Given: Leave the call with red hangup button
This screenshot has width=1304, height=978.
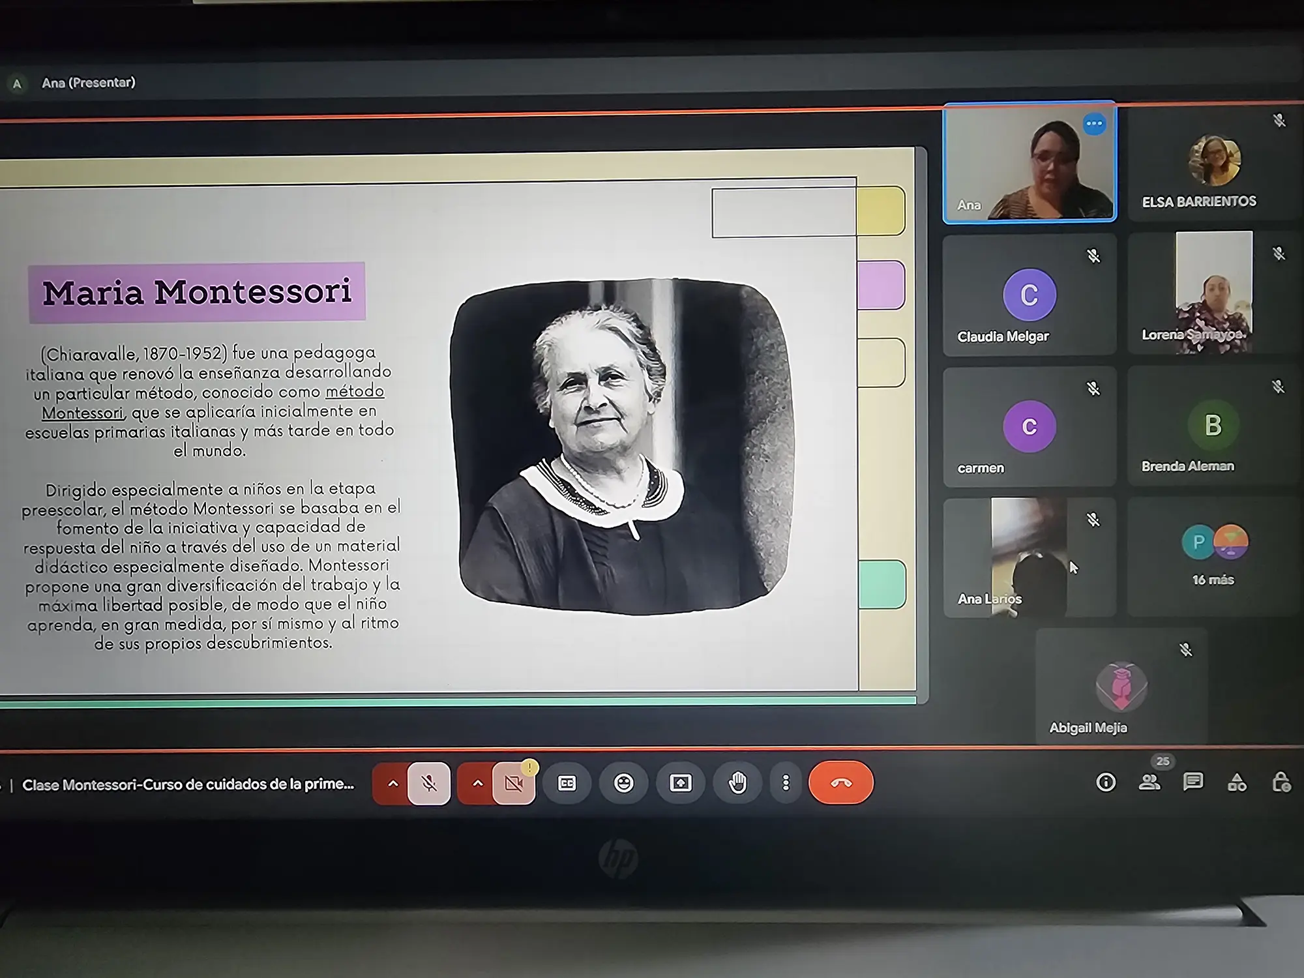Looking at the screenshot, I should click(x=840, y=783).
